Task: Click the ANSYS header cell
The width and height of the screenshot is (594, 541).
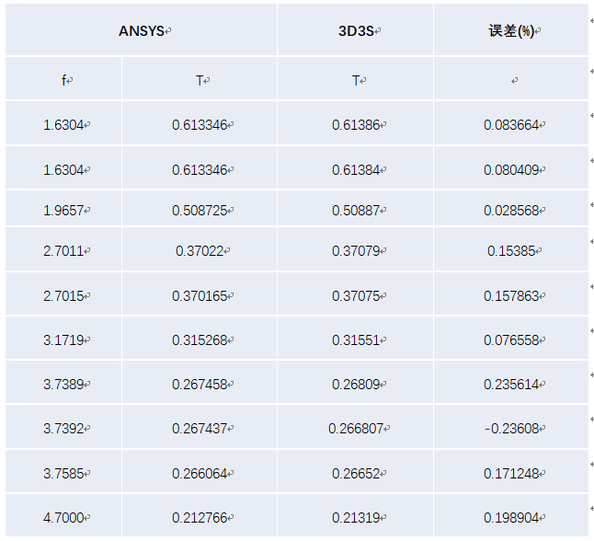Action: [141, 29]
